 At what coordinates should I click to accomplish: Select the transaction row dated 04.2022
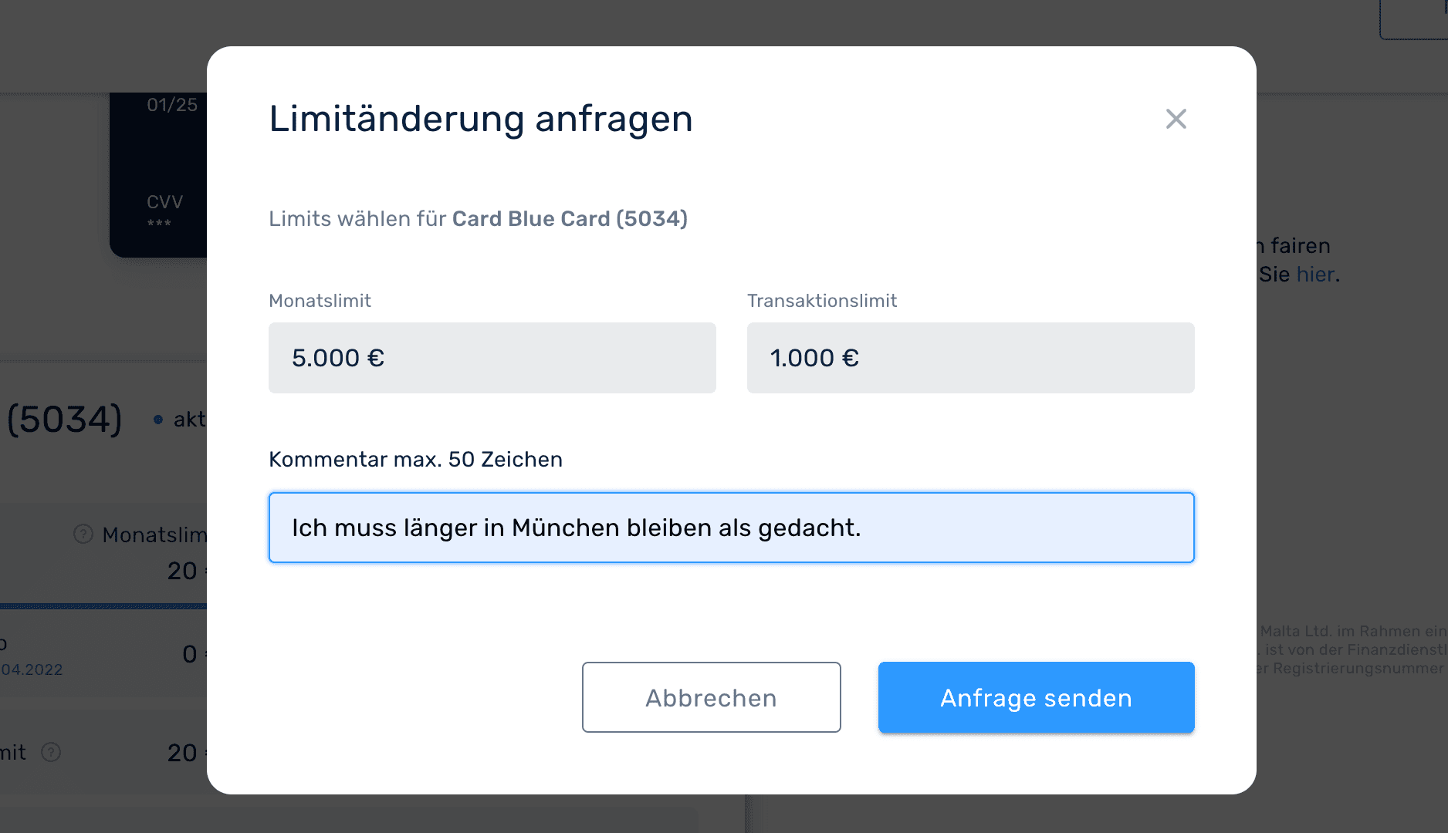(x=32, y=669)
